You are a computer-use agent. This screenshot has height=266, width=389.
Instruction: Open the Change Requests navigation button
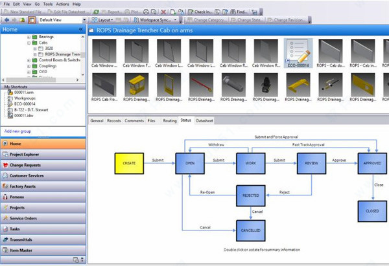point(43,165)
